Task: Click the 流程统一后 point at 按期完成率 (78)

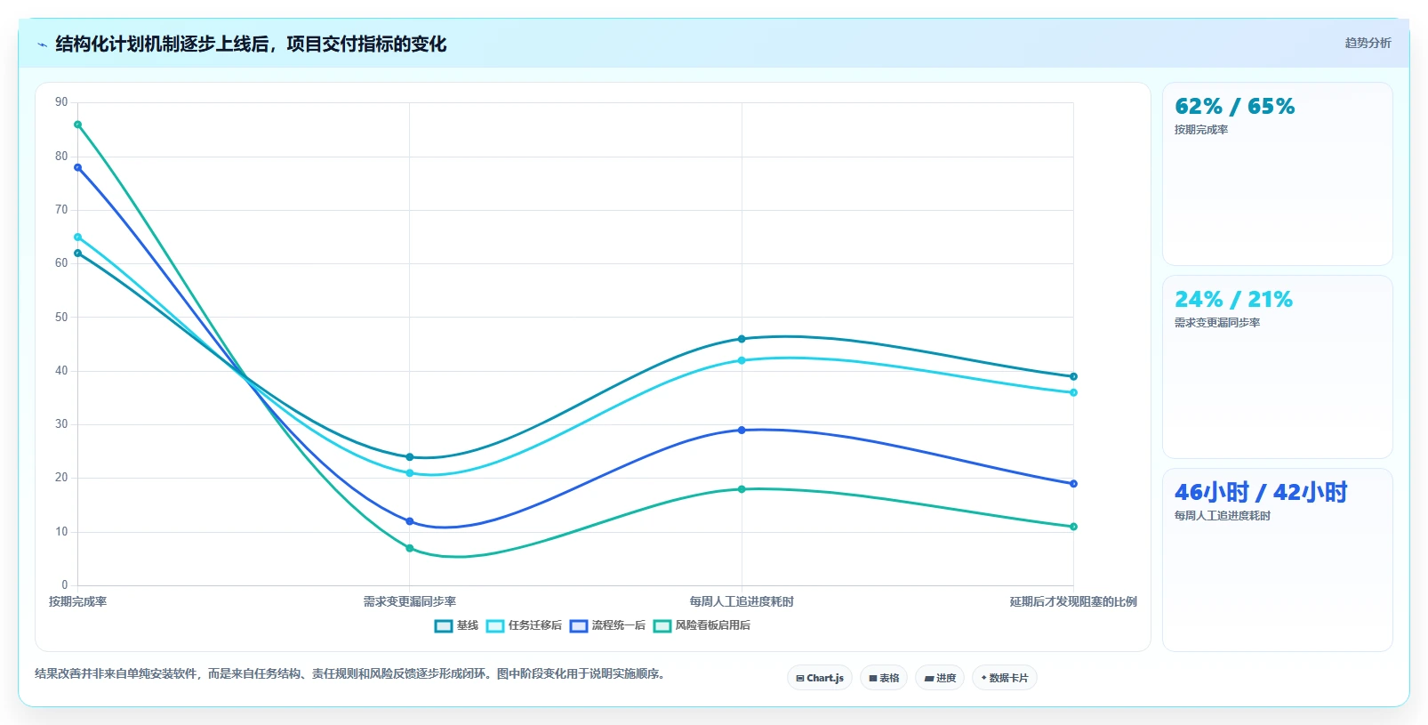Action: pos(78,167)
